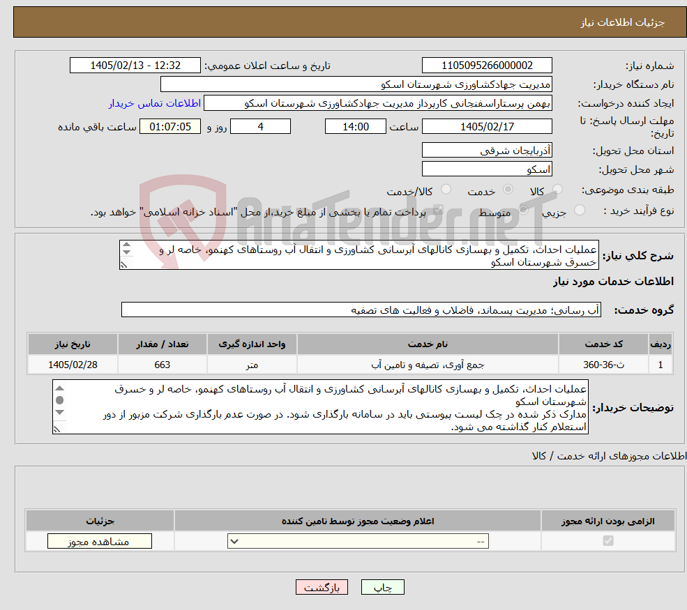Viewport: 687px width, 610px height.
Task: Click the توضیحات خریدار text area
Action: pyautogui.click(x=320, y=407)
